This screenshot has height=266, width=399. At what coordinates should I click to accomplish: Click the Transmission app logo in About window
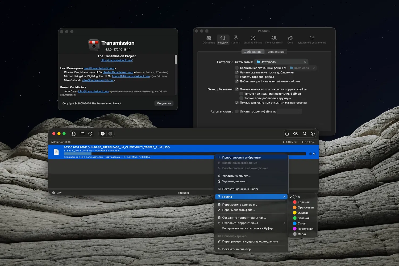tap(94, 45)
